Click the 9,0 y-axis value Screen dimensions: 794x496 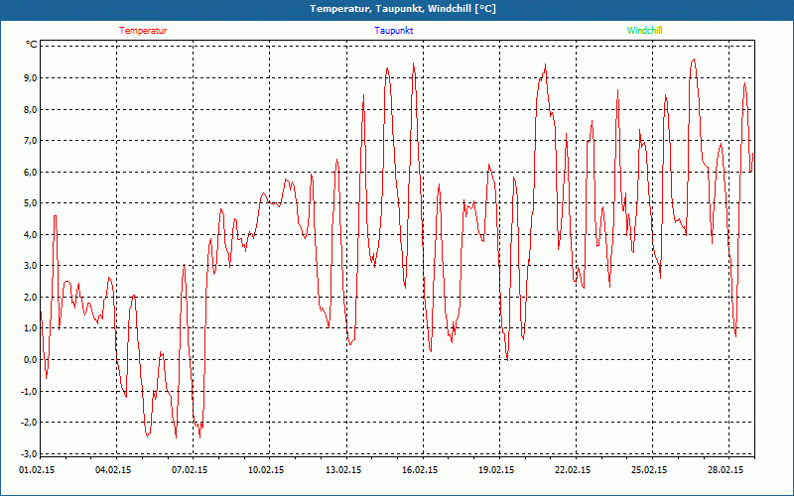pyautogui.click(x=31, y=78)
